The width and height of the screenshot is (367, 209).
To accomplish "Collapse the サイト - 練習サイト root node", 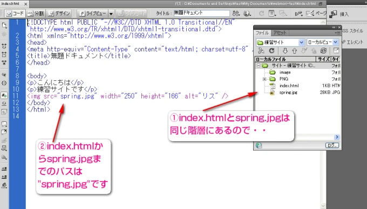I will (259, 66).
